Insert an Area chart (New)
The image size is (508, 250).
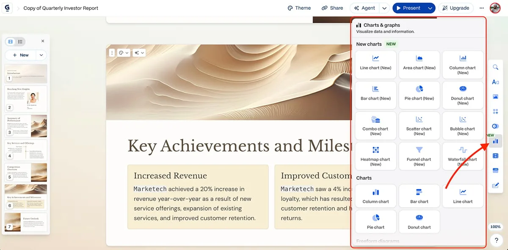419,65
